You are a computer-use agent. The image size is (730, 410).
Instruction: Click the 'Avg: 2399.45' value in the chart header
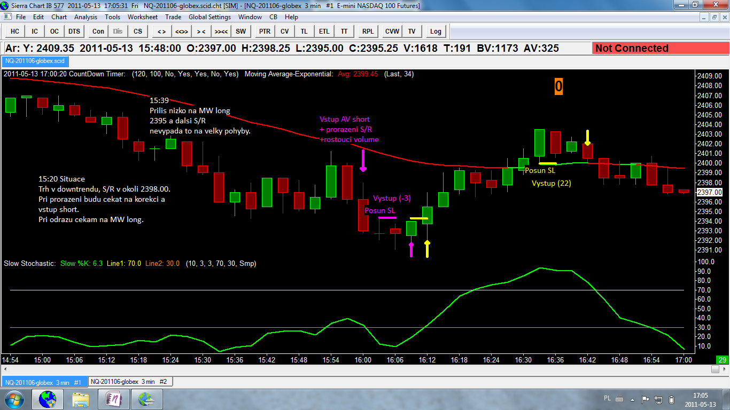click(358, 74)
